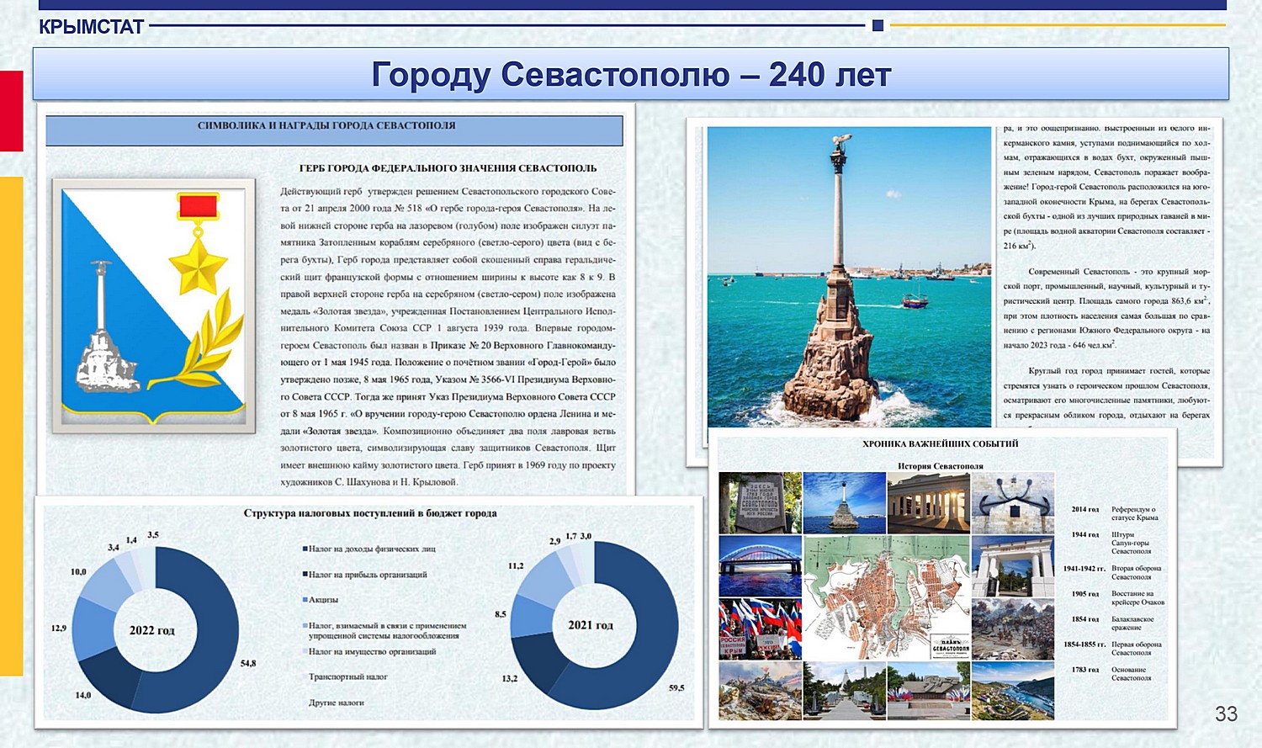Image resolution: width=1262 pixels, height=748 pixels.
Task: Click the '59,5' data label
Action: pos(676,687)
